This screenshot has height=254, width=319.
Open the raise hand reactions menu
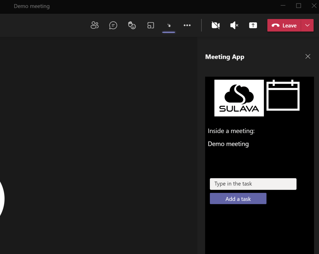click(x=132, y=26)
